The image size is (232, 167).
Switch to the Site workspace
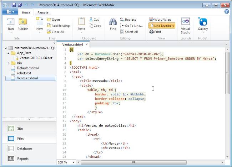(29, 129)
